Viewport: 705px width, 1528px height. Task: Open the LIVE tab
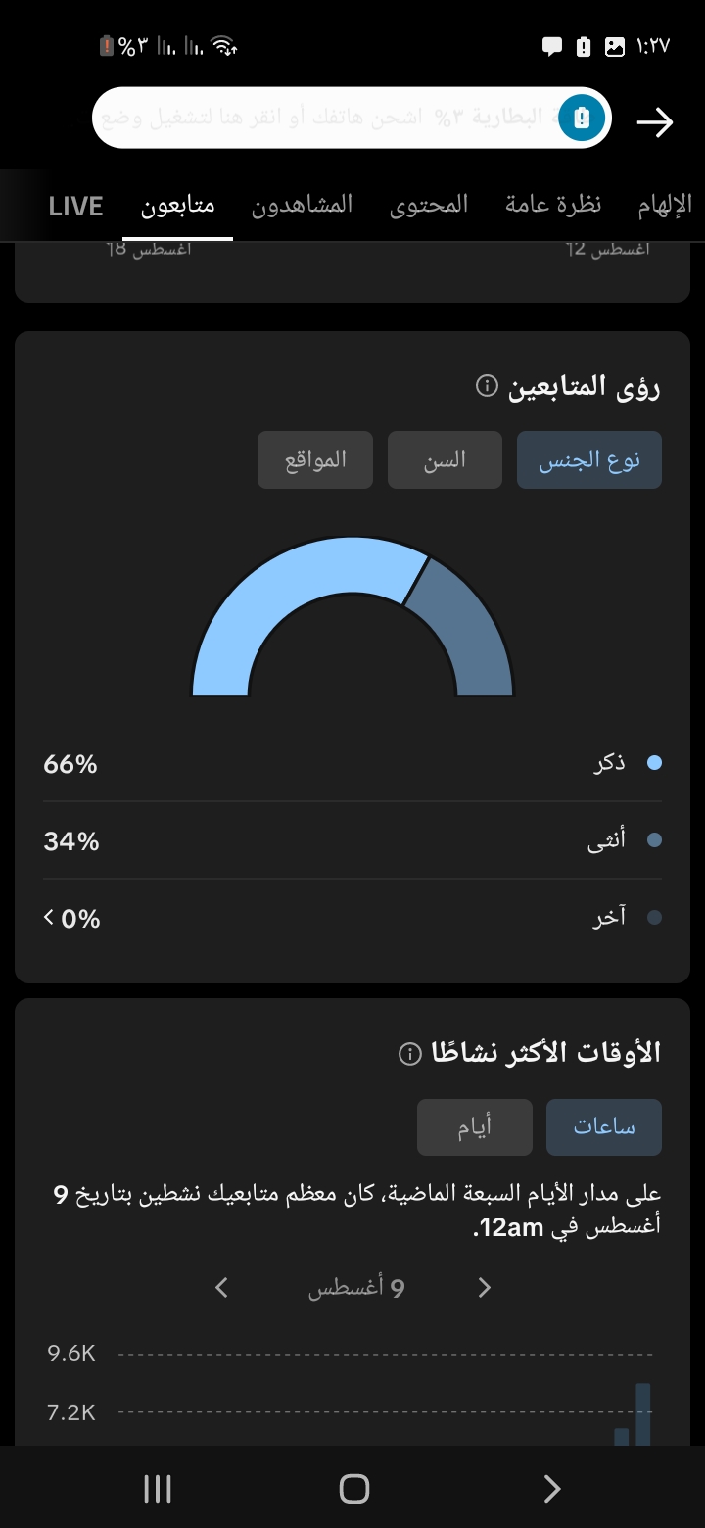coord(75,206)
